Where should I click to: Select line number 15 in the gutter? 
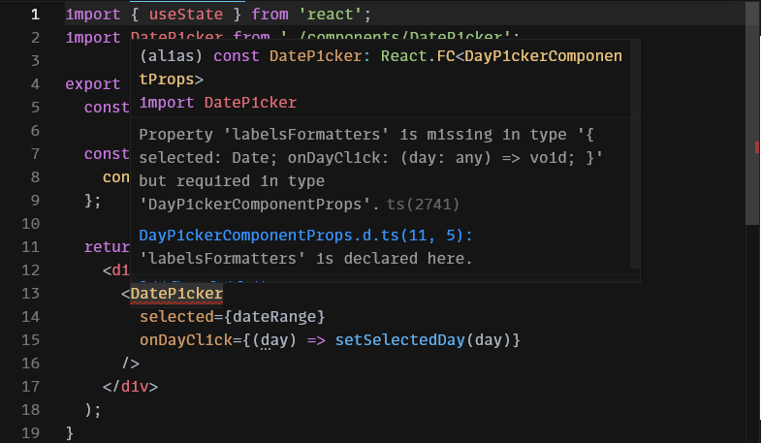coord(30,340)
